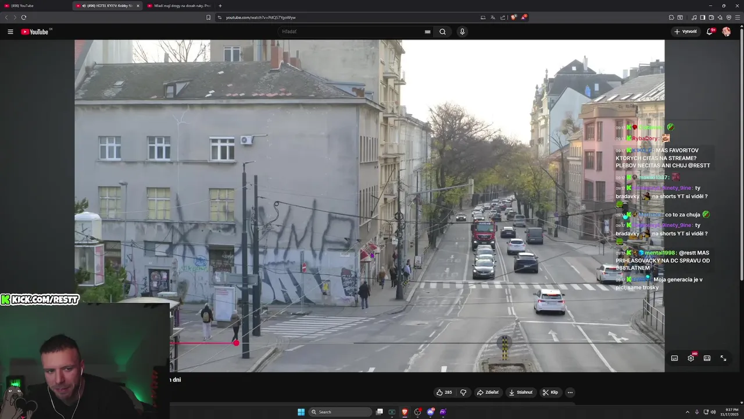Open Brave Rewards triangle icon

pos(523,17)
